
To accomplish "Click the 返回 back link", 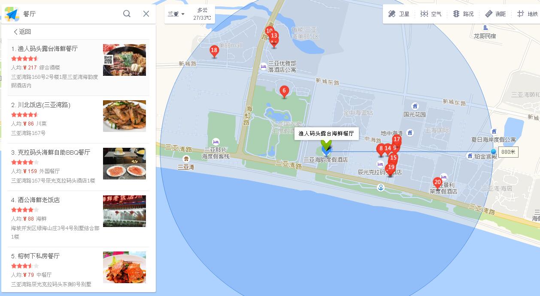I will click(x=22, y=32).
